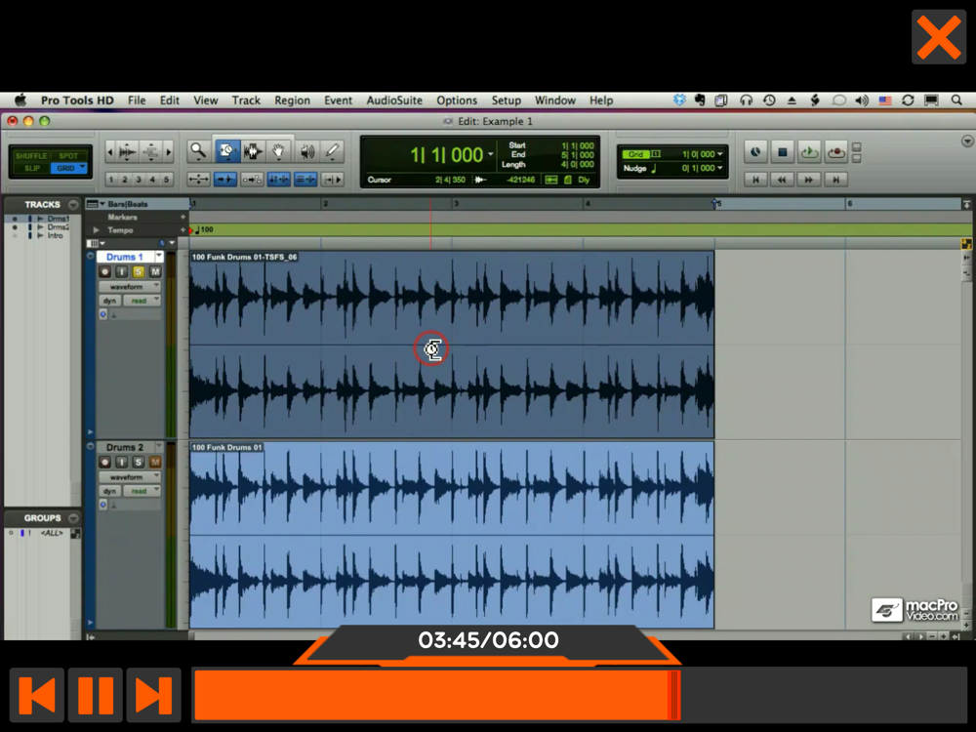
Task: Click zoom preset 1 button
Action: pos(111,180)
